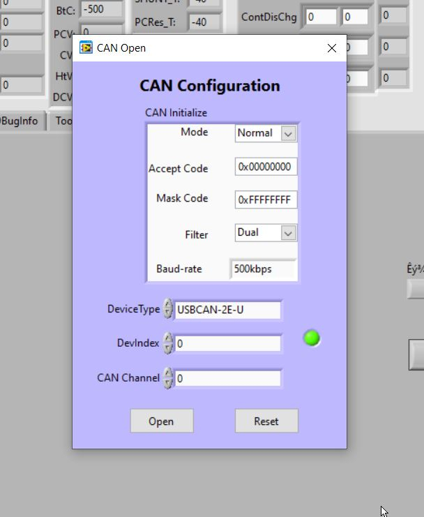Click the LabVIEW icon in CAN Open title bar
Viewport: 424px width, 517px height.
tap(86, 48)
